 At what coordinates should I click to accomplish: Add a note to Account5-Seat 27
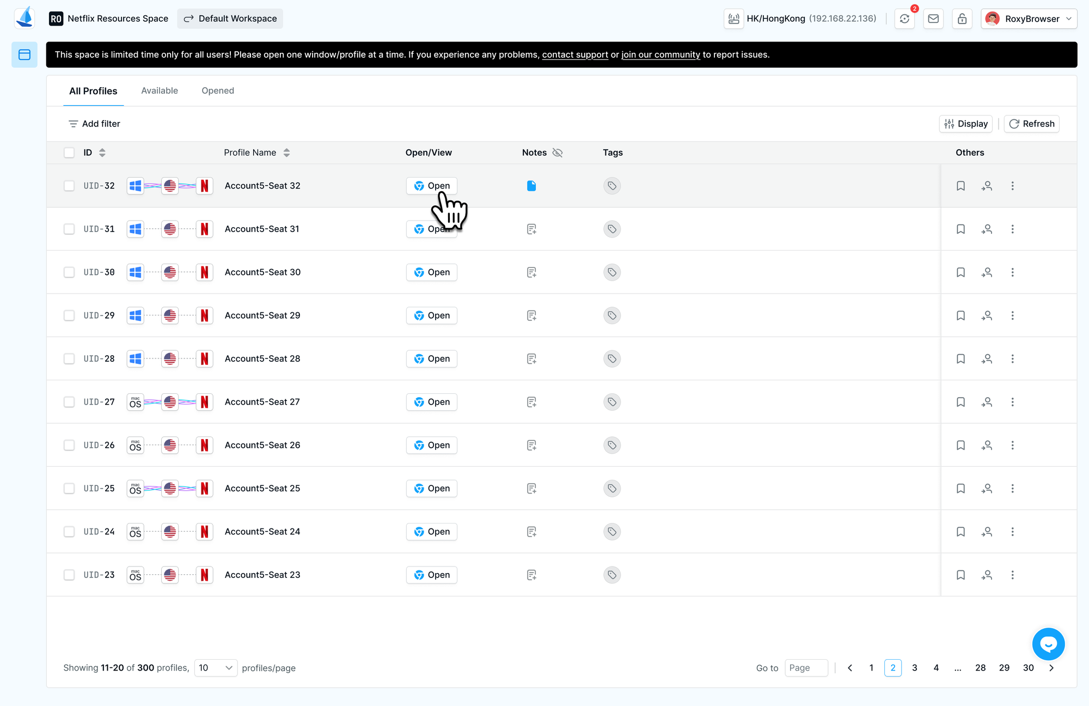click(x=531, y=402)
